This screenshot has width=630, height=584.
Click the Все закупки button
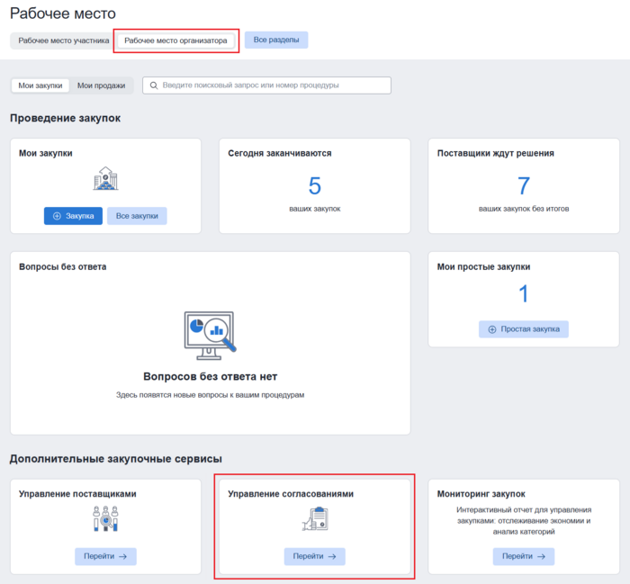point(137,216)
